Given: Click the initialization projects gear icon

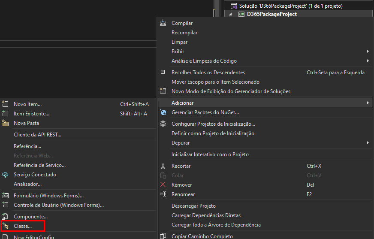Looking at the screenshot, I should (163, 124).
